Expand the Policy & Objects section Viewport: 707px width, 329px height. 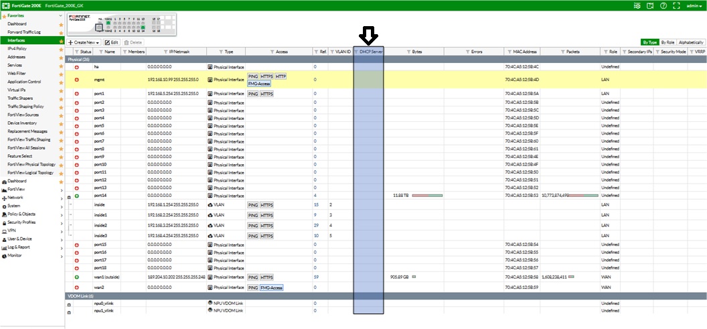[61, 214]
